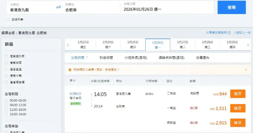
Task: Tick the first filter checkbox under 篩選
Action: [x=6, y=56]
